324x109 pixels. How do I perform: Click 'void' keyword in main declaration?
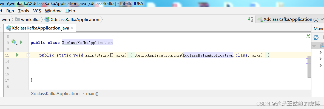point(78,55)
